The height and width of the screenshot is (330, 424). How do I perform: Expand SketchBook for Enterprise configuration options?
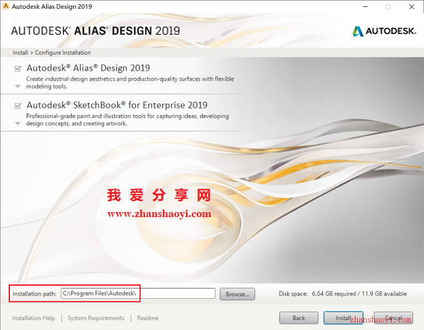tap(17, 124)
